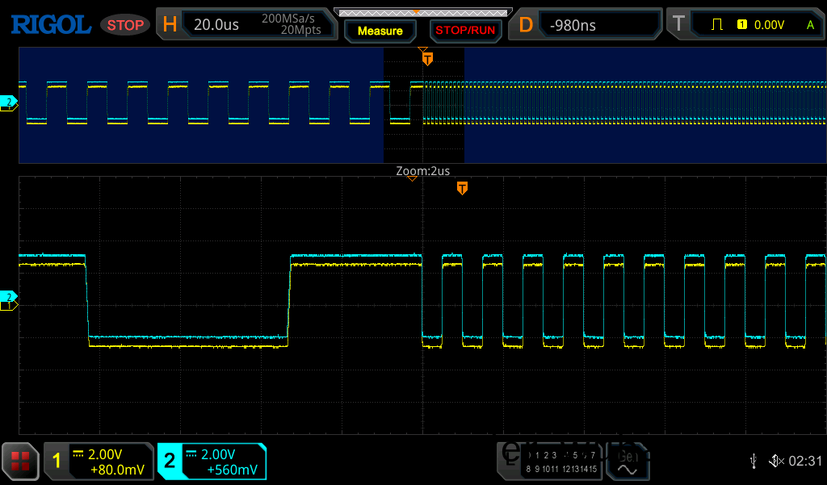Select the cyan channel 2 level marker
The height and width of the screenshot is (485, 827).
(x=10, y=296)
